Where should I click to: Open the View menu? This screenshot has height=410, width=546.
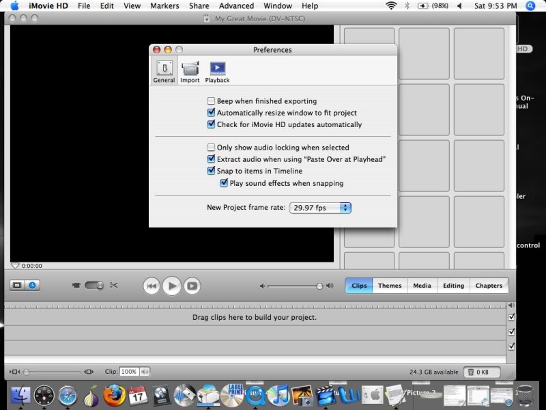[132, 6]
